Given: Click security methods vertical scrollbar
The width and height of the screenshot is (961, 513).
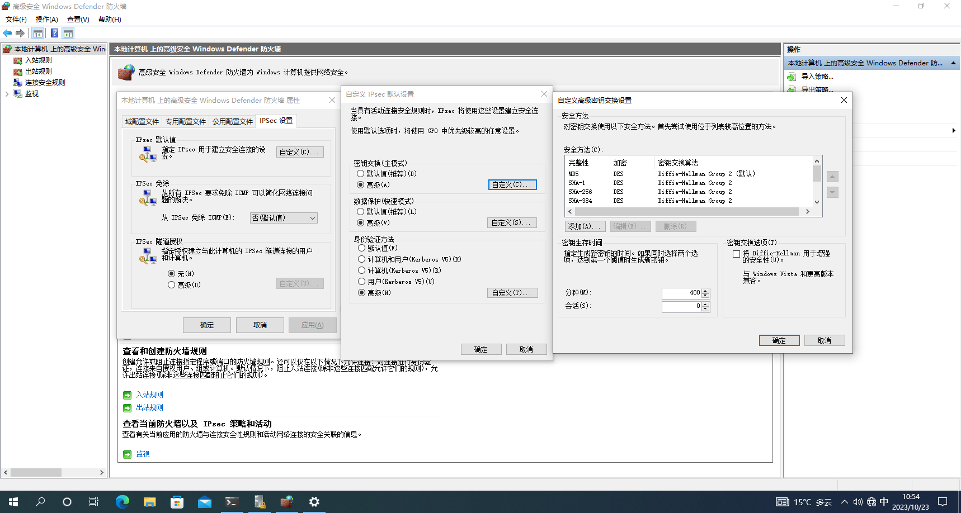Looking at the screenshot, I should click(x=817, y=182).
